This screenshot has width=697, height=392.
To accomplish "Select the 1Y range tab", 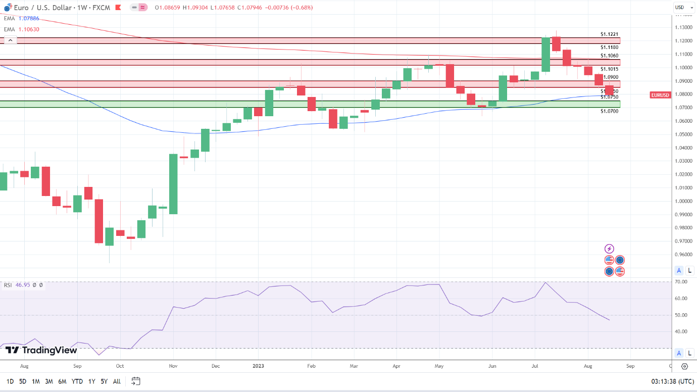I will click(x=91, y=381).
